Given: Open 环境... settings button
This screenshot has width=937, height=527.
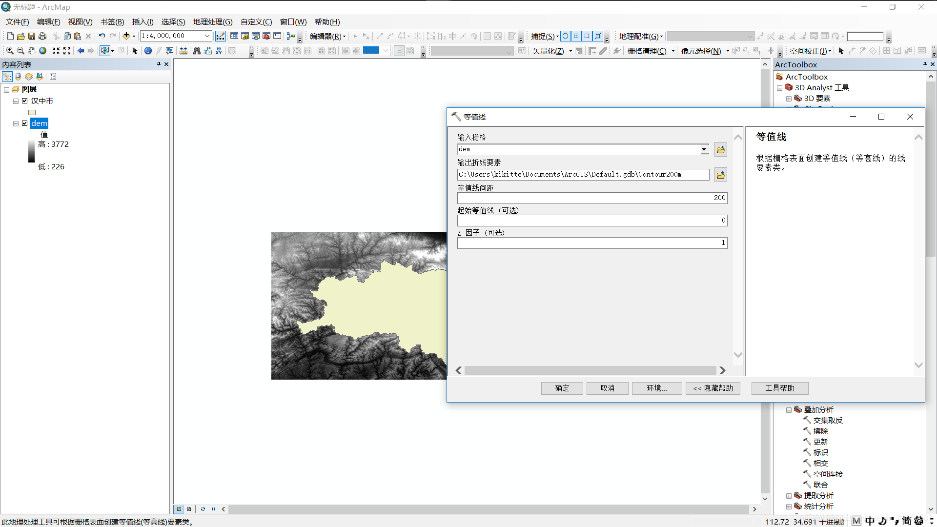Looking at the screenshot, I should (x=657, y=388).
